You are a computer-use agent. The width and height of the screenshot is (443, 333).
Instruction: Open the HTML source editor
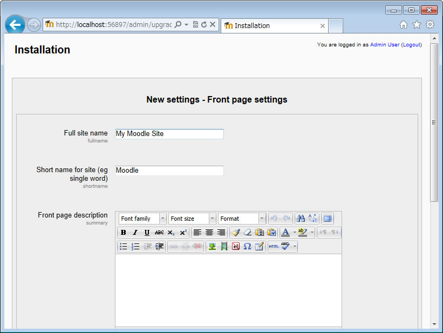point(274,247)
